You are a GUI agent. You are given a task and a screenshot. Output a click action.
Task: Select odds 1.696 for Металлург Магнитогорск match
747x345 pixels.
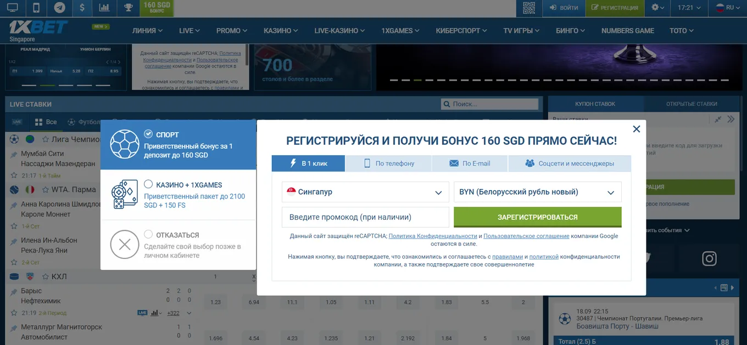(x=215, y=338)
